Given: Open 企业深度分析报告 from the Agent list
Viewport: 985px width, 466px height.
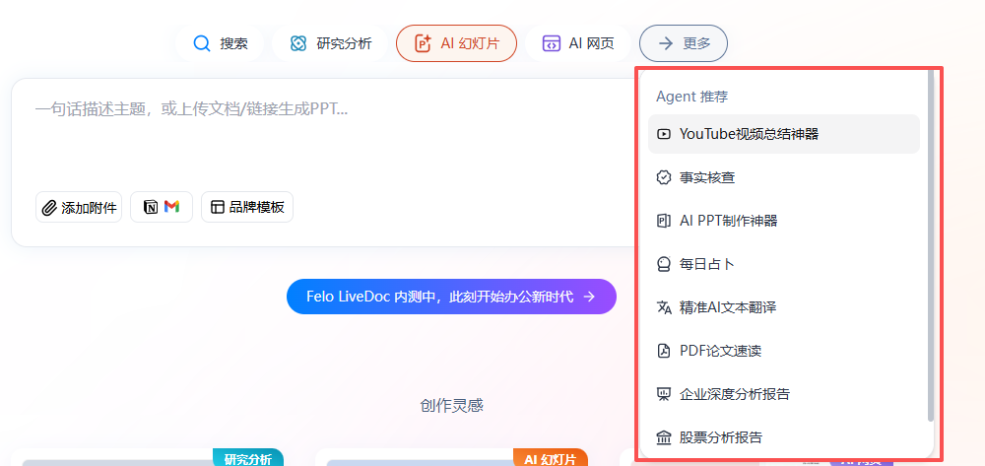Looking at the screenshot, I should pos(734,394).
